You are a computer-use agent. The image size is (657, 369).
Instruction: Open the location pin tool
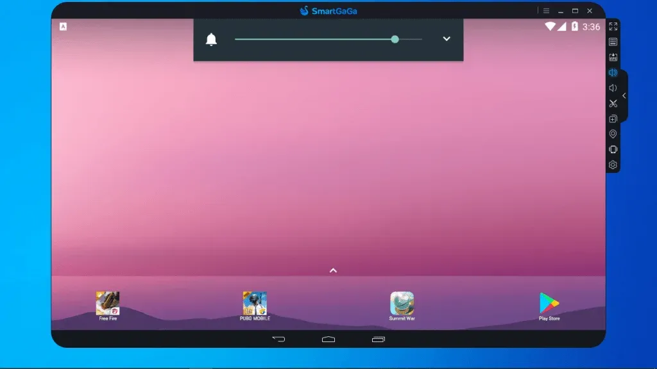(613, 134)
